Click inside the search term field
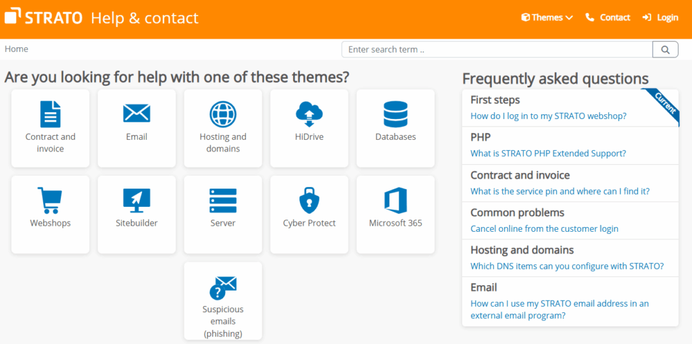Image resolution: width=692 pixels, height=344 pixels. [x=497, y=49]
